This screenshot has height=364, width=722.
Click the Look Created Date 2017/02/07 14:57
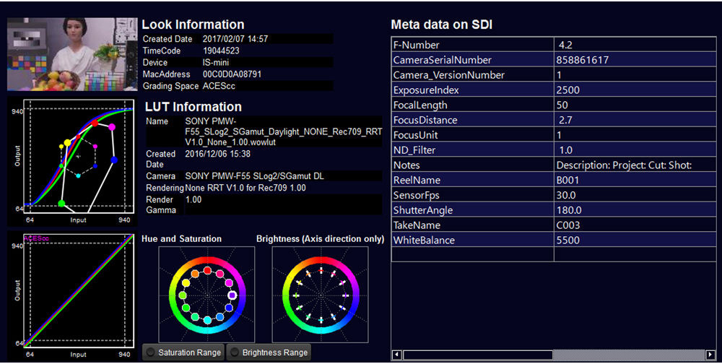tap(235, 39)
